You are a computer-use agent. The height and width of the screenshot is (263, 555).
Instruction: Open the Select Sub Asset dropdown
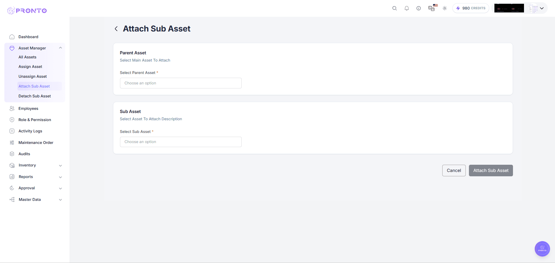tap(180, 142)
